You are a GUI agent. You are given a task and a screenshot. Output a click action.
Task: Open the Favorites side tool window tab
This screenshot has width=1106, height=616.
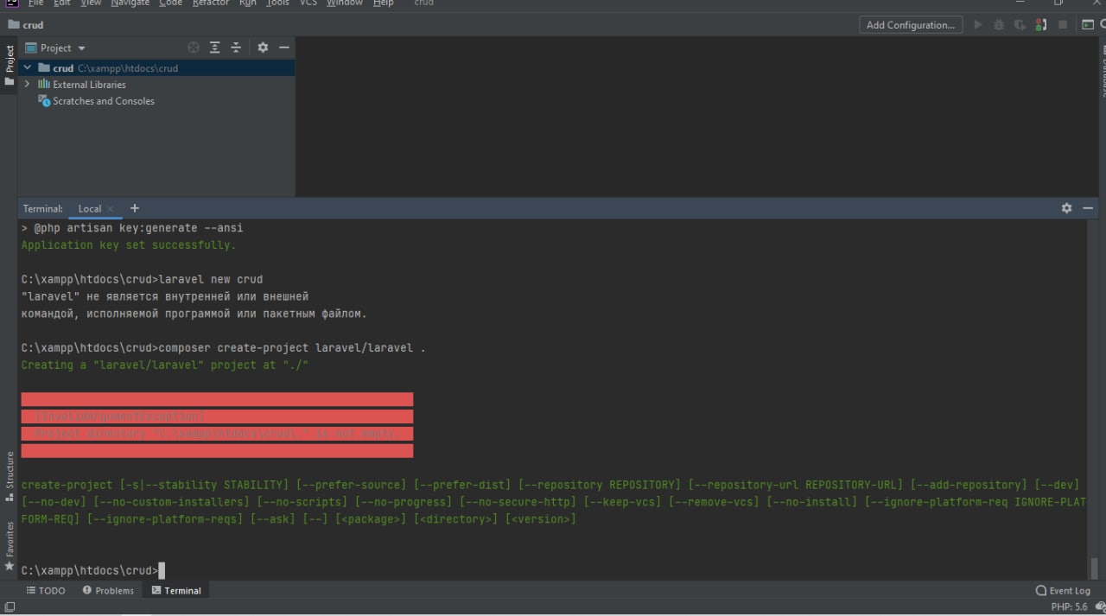click(x=10, y=546)
